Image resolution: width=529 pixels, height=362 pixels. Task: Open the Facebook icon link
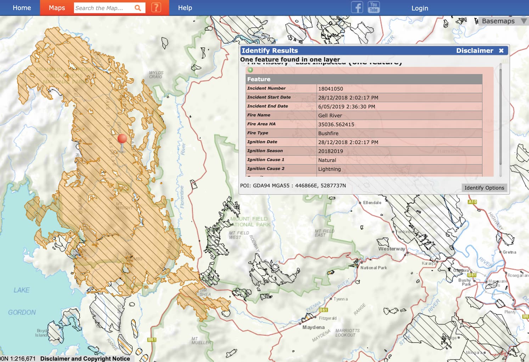tap(357, 7)
